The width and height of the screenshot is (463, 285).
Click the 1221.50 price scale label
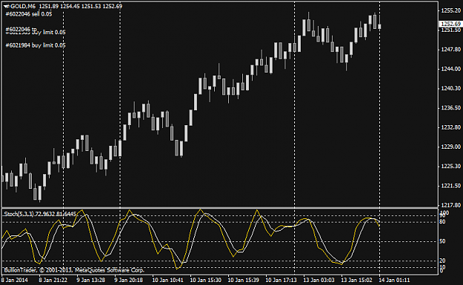tap(450, 186)
